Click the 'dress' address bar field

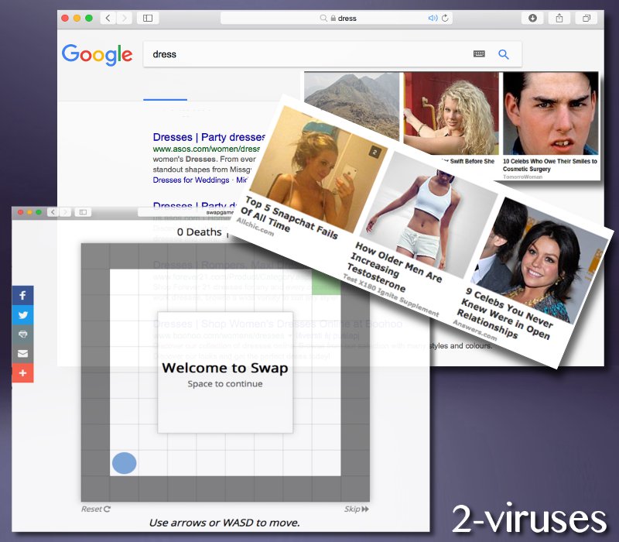click(348, 18)
